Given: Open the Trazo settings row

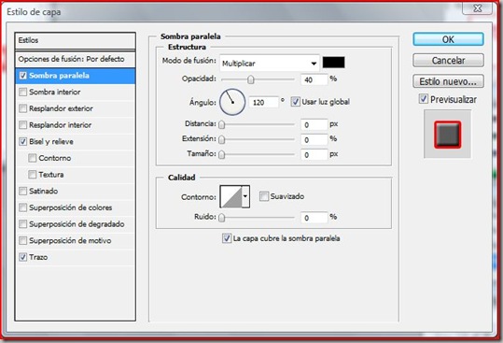Looking at the screenshot, I should click(75, 257).
